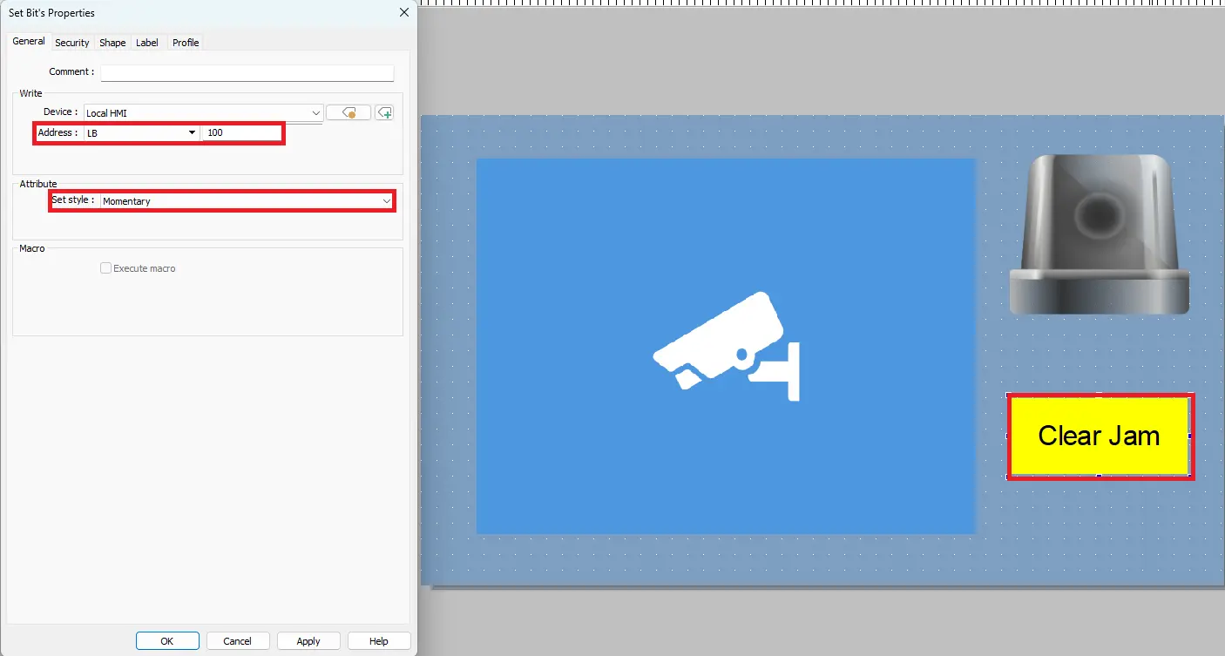Go to the Label tab
Viewport: 1225px width, 656px height.
point(147,43)
